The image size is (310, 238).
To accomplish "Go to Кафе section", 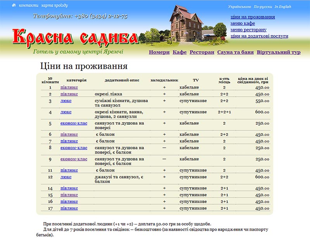I will pos(179,52).
